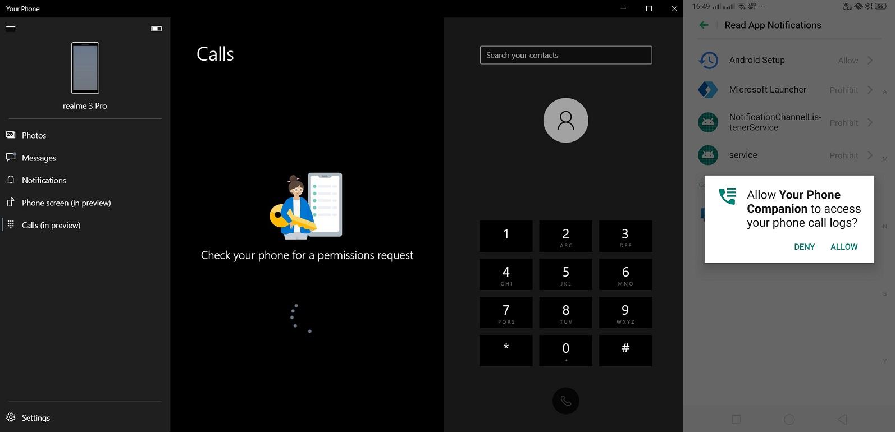Click the Calls dialpad icon
895x432 pixels.
[x=11, y=224]
